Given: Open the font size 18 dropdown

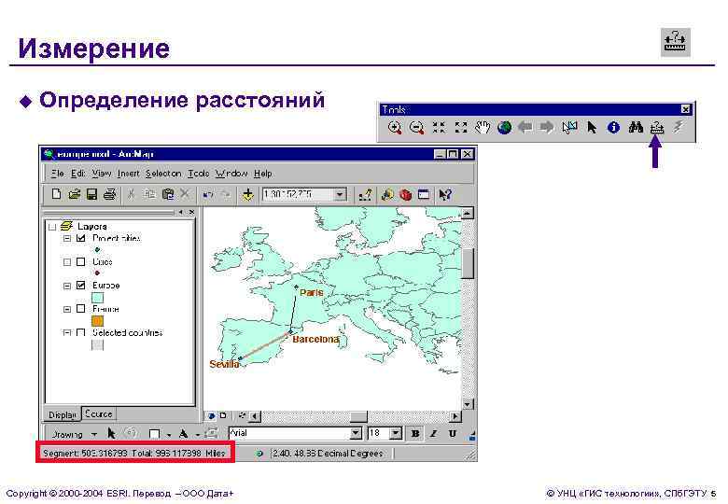Looking at the screenshot, I should tap(396, 433).
